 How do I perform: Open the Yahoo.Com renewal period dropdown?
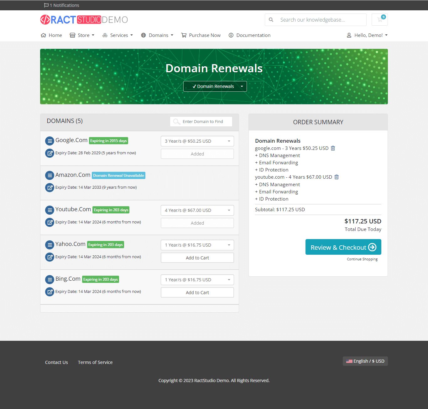197,245
